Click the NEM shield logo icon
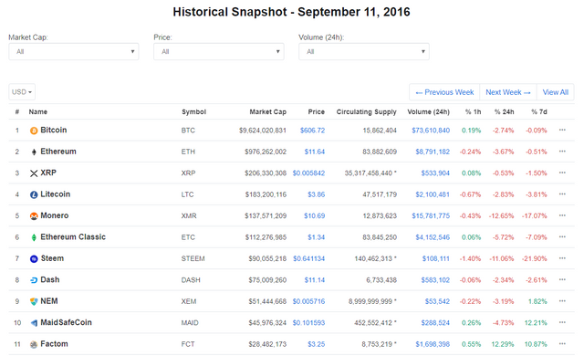 click(x=34, y=301)
